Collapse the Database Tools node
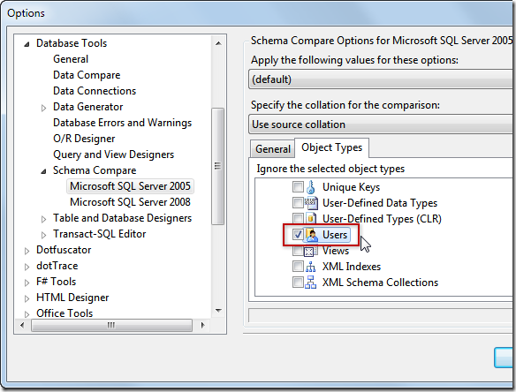Screen dimensions: 516x392 (27, 44)
